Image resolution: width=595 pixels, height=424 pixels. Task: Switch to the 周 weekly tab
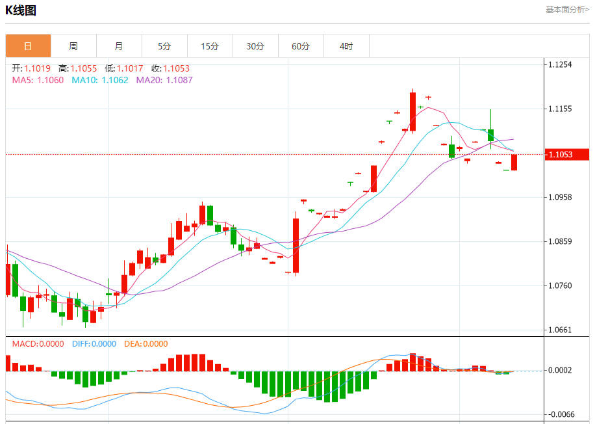pyautogui.click(x=73, y=46)
